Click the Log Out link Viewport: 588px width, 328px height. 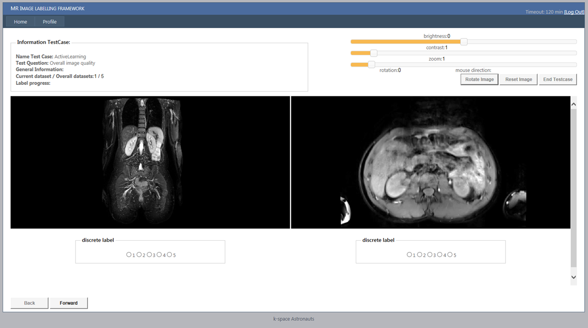[x=574, y=12]
